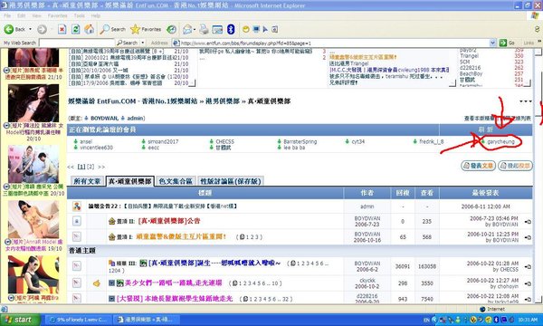Open garycheung member link

coord(500,141)
